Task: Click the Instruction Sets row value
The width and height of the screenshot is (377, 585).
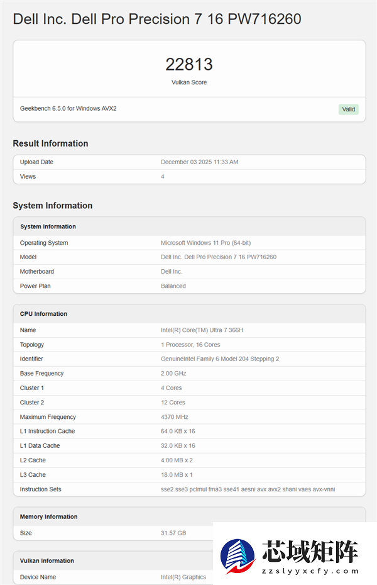Action: coord(248,489)
